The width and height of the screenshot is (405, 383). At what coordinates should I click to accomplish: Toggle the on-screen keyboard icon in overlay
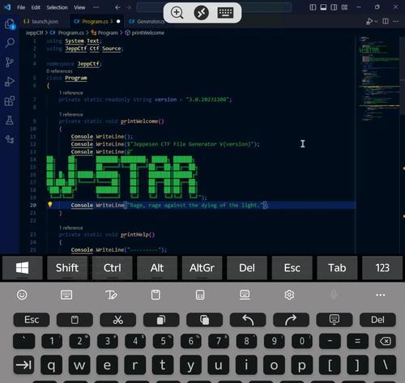coord(225,13)
